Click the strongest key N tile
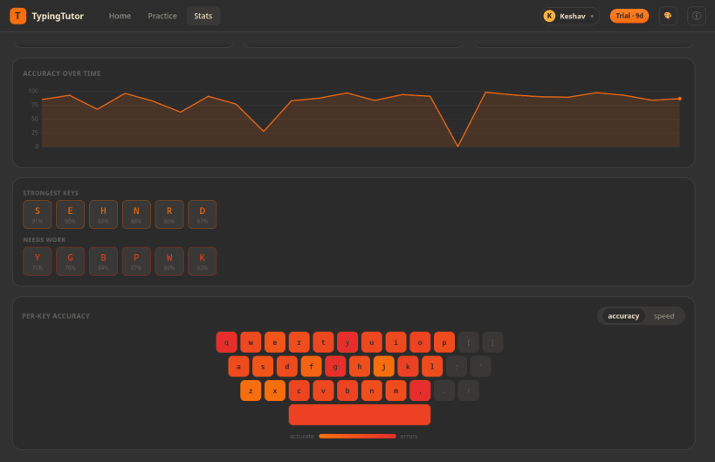Screen dimensions: 715x462 (x=136, y=214)
